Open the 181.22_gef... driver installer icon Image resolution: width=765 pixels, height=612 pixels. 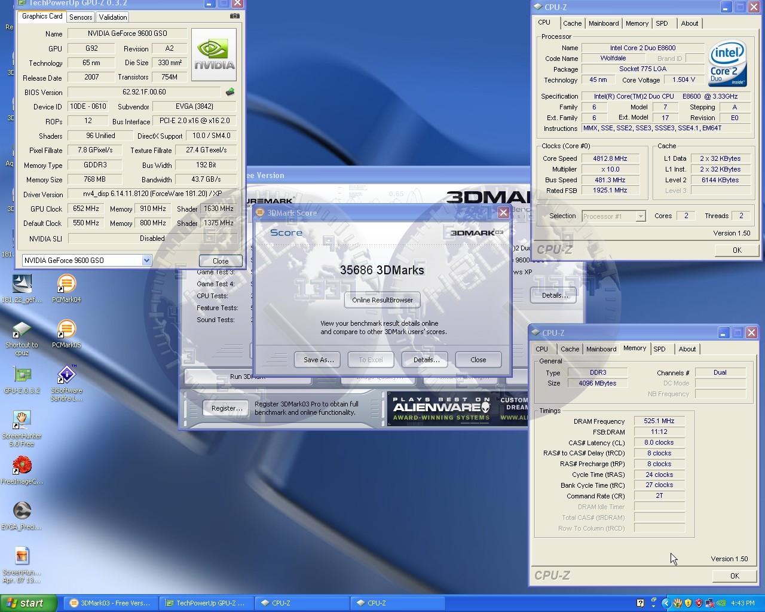(x=22, y=289)
